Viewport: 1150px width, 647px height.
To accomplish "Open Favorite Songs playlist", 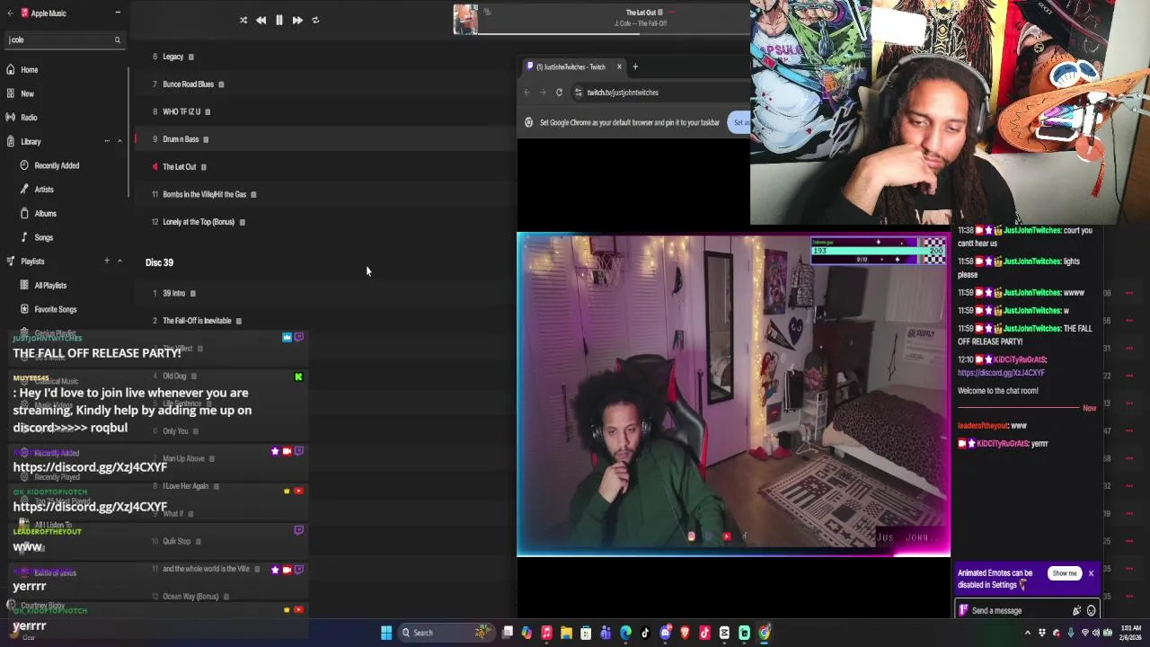I will click(55, 309).
